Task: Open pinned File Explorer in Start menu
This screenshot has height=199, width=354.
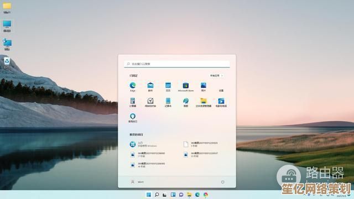Action: [204, 102]
